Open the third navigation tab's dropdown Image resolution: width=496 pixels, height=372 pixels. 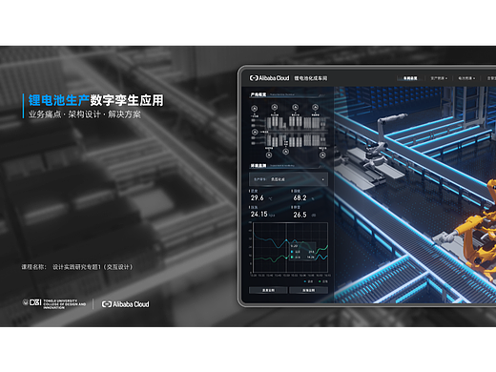[x=466, y=78]
